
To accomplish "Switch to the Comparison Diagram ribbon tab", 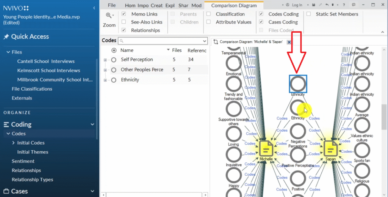I will point(233,5).
